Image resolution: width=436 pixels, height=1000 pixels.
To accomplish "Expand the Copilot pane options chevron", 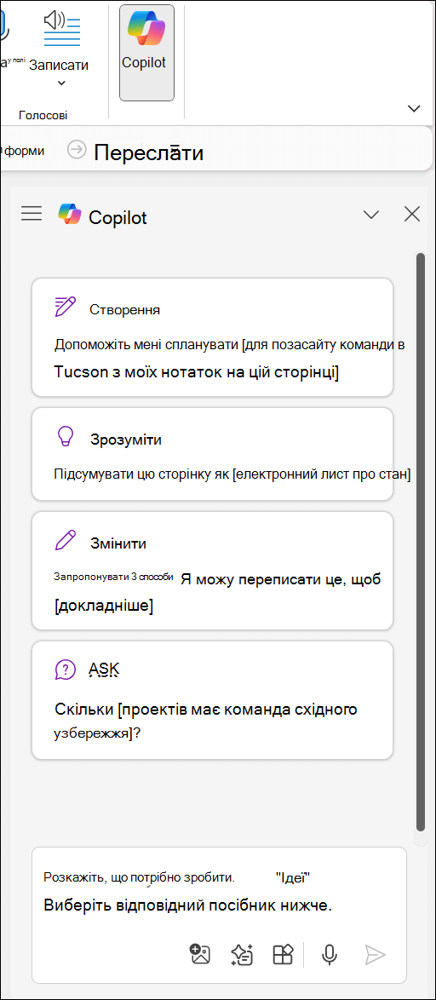I will click(371, 215).
